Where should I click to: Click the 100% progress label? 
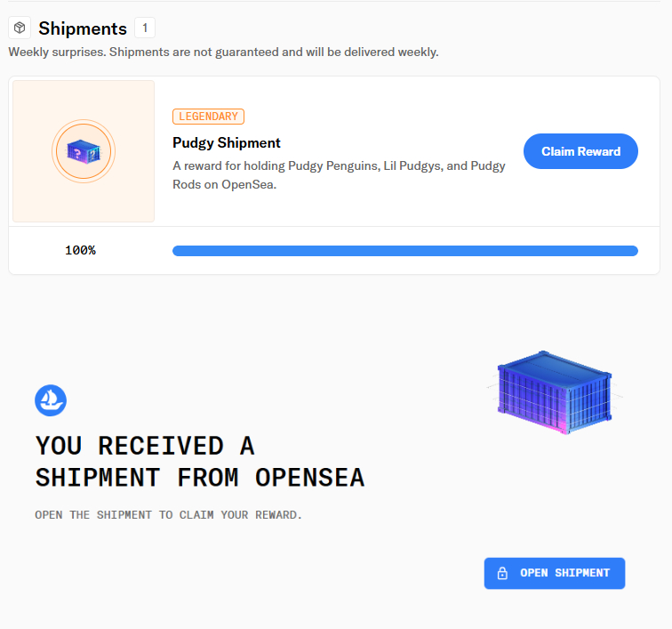coord(81,250)
